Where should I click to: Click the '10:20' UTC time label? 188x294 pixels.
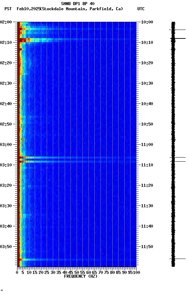point(147,63)
